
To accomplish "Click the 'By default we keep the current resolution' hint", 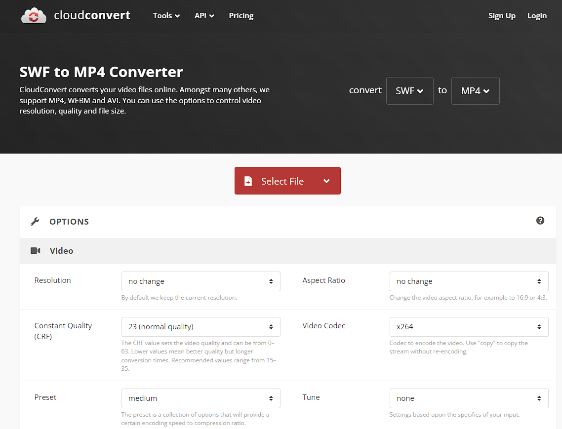I will (x=179, y=298).
